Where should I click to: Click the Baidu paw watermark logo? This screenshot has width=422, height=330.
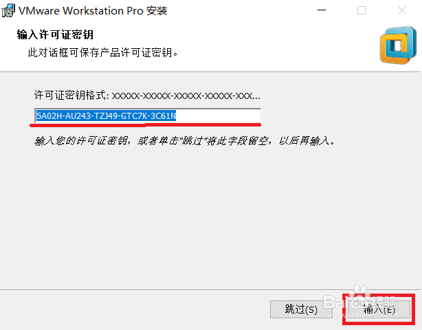click(359, 294)
